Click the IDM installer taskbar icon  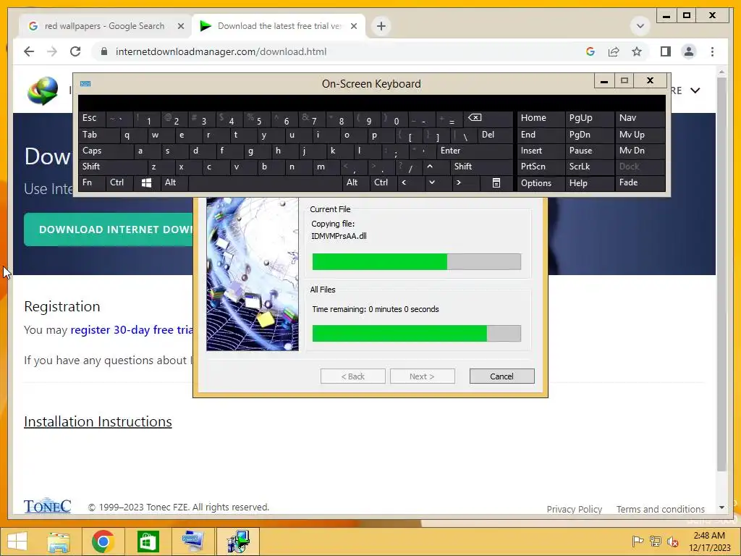click(237, 542)
